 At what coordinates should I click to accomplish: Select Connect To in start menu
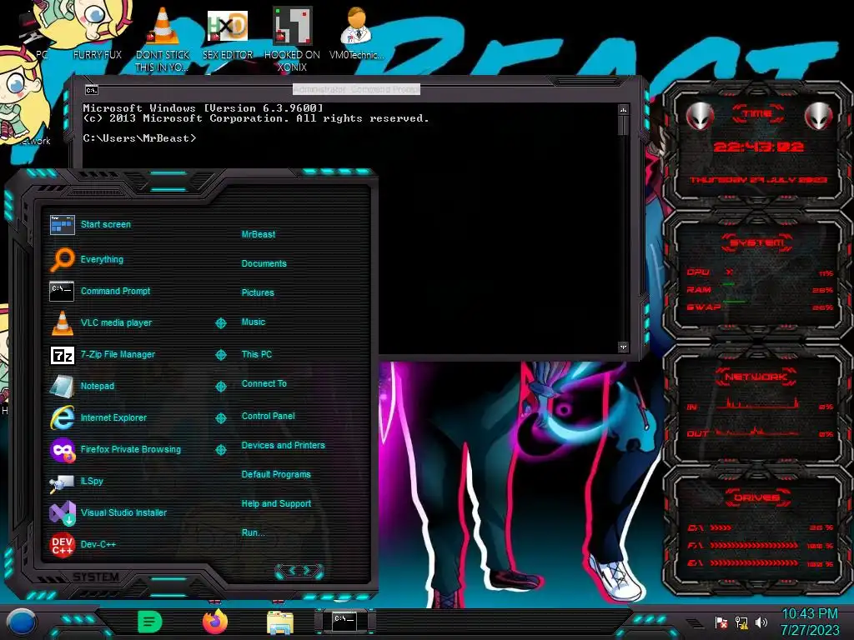(x=264, y=383)
